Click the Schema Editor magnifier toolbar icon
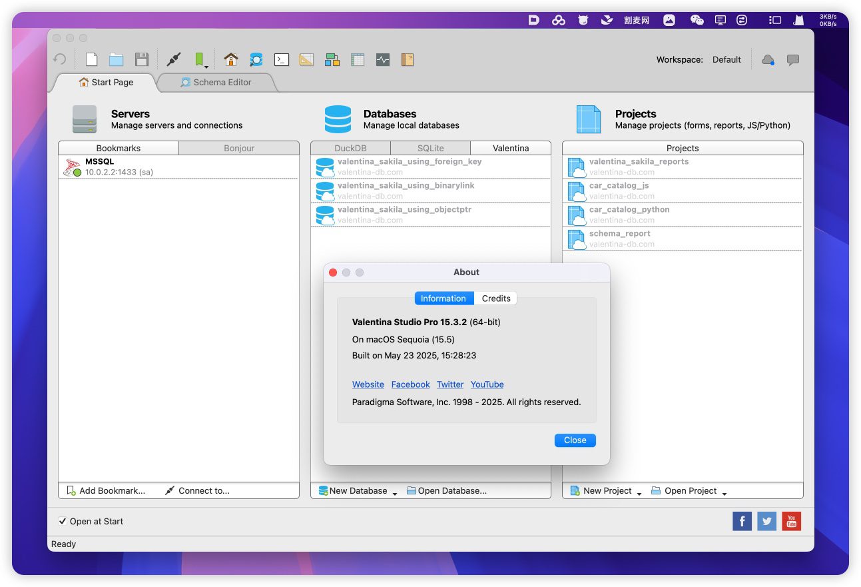The image size is (861, 587). tap(256, 59)
